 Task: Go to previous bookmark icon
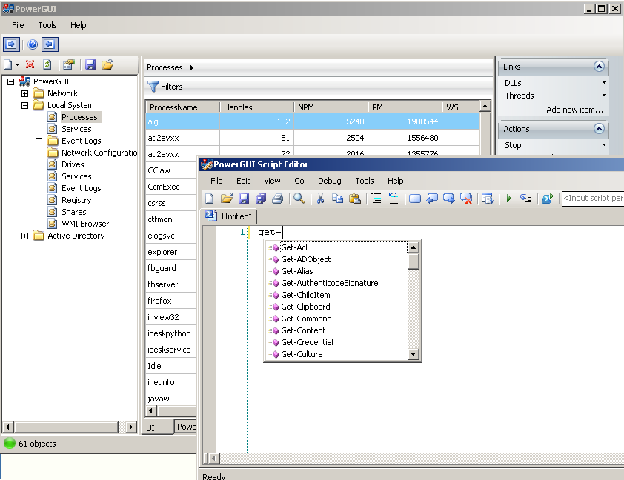432,198
